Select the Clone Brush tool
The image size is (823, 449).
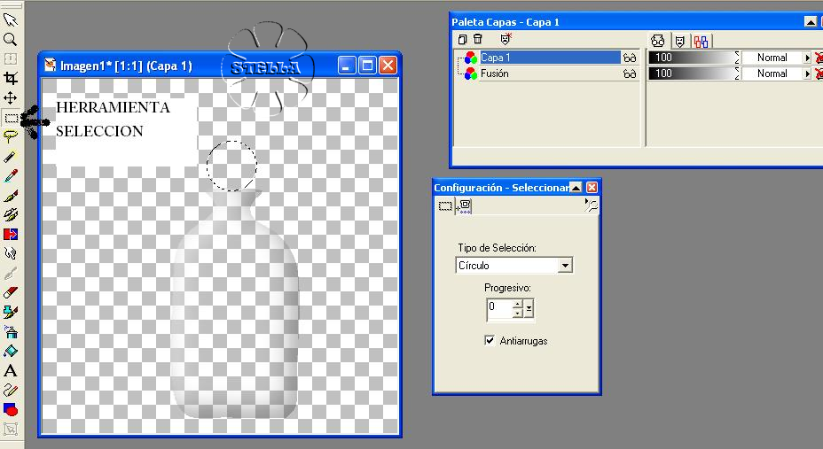11,215
